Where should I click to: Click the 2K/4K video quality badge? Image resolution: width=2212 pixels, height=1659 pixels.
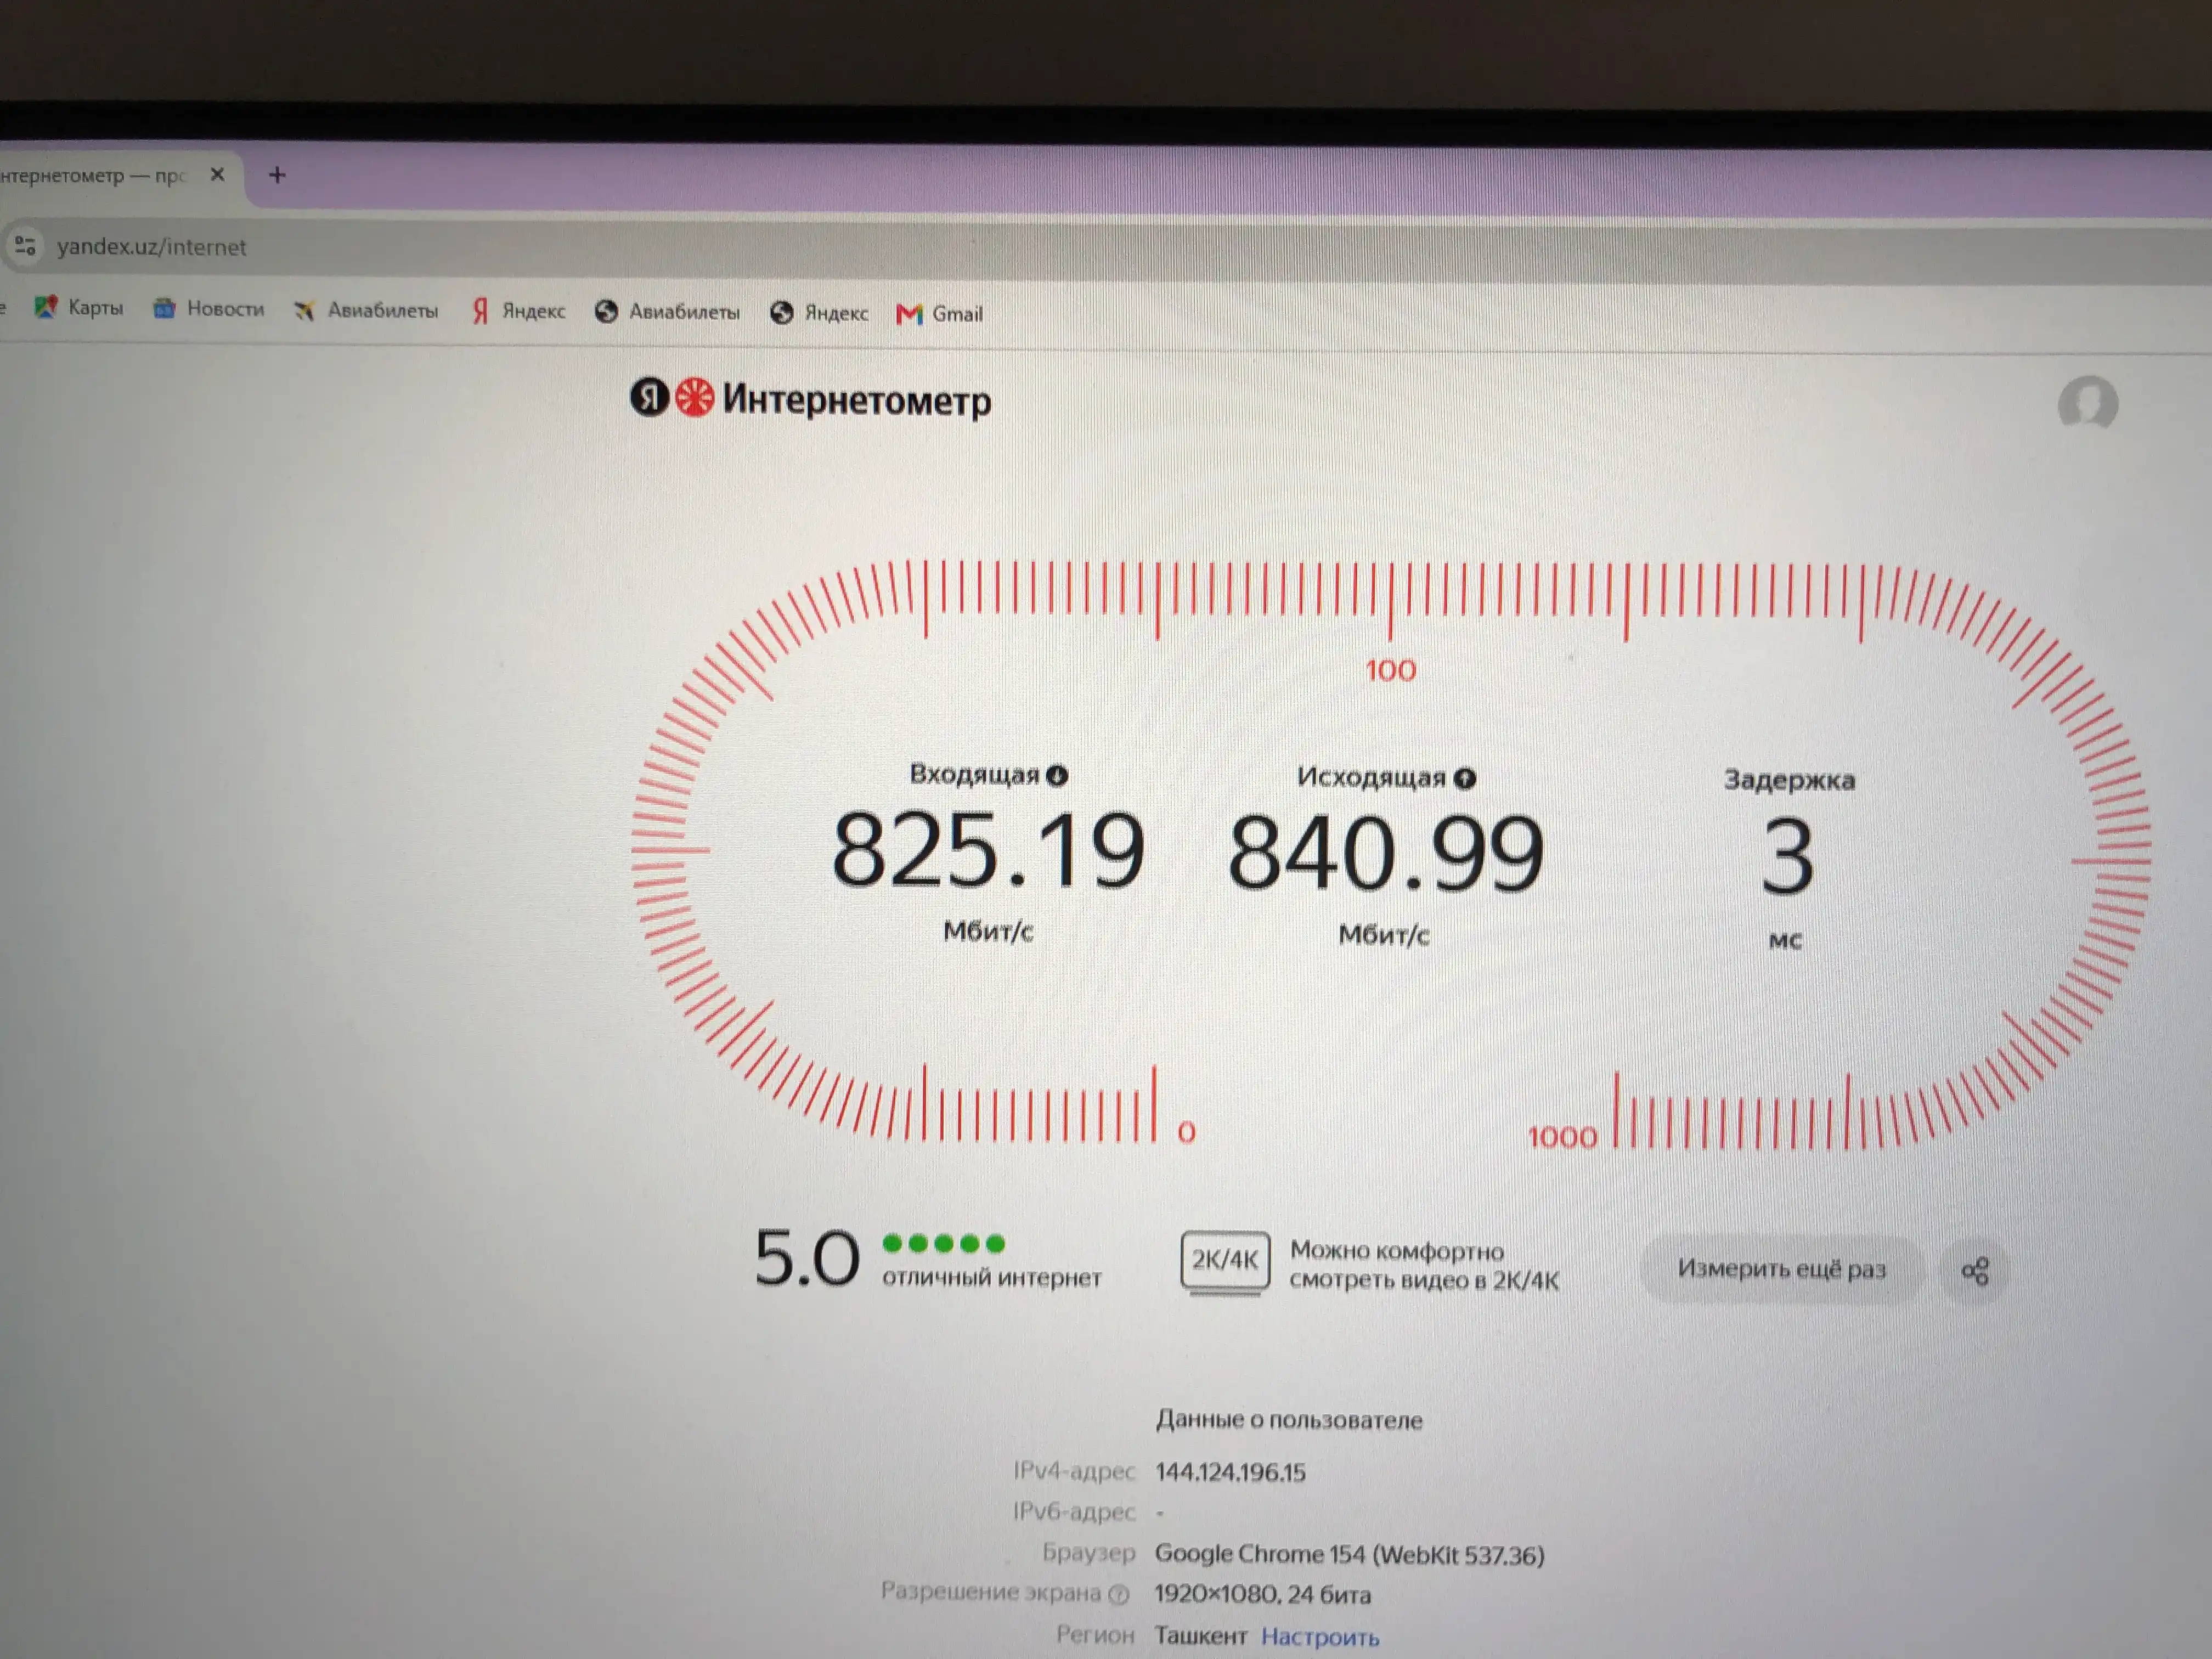click(x=1224, y=1262)
